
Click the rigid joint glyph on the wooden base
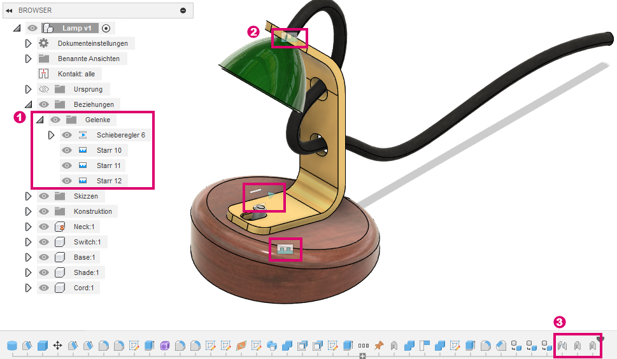coord(285,250)
